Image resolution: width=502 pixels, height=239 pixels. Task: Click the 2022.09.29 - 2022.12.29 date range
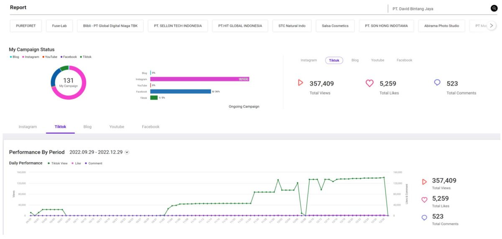click(x=96, y=152)
